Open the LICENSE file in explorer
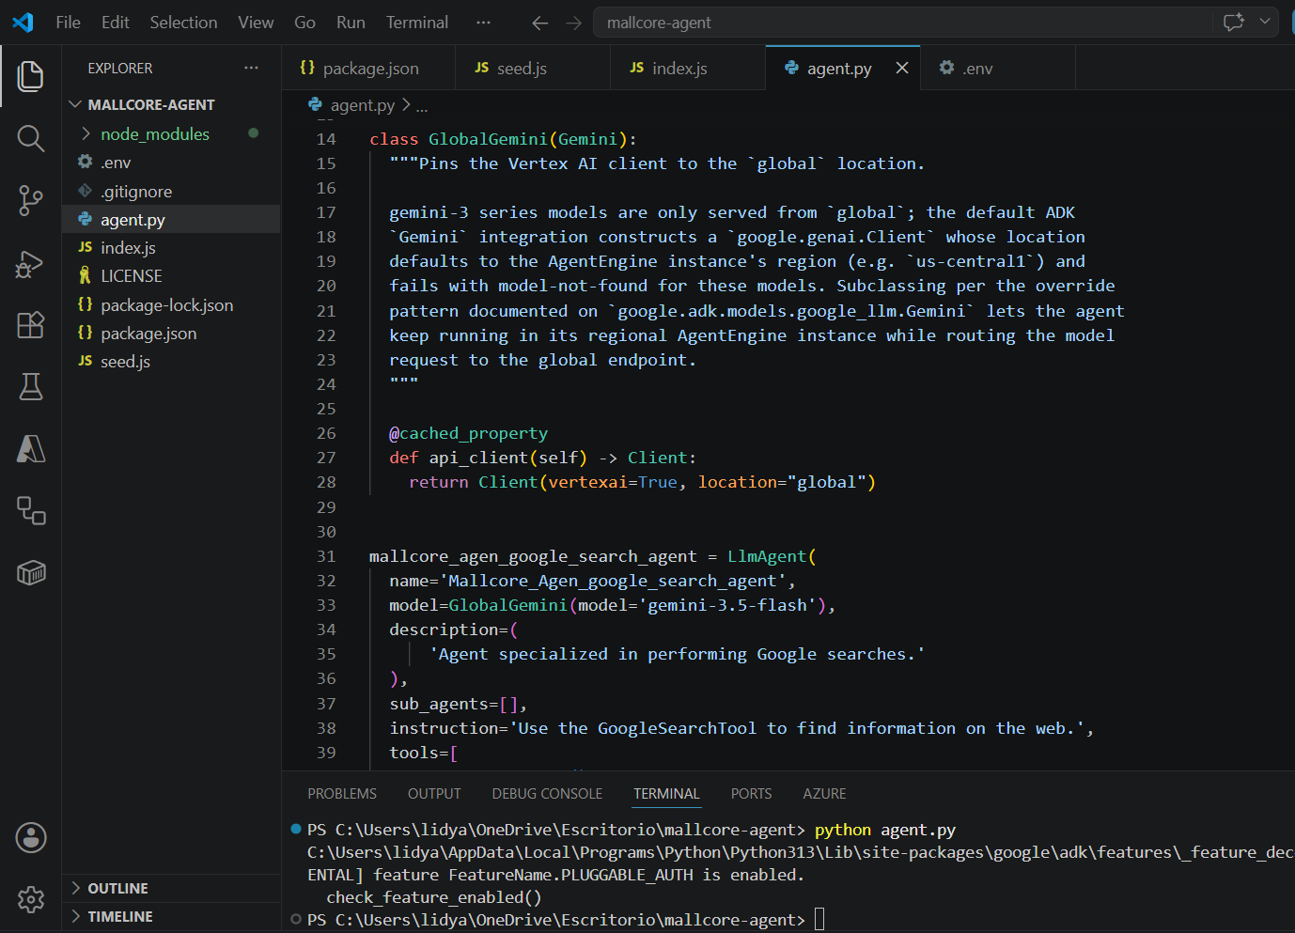 point(171,276)
